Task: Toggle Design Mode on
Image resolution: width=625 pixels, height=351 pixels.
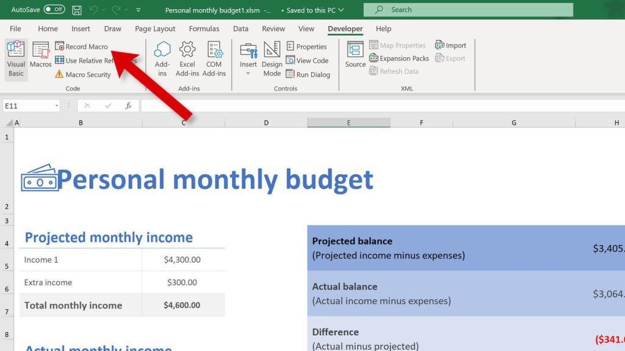Action: coord(272,59)
